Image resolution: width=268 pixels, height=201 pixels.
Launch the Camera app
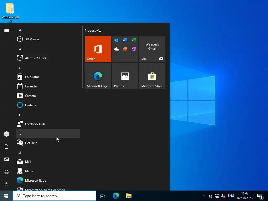(x=48, y=96)
